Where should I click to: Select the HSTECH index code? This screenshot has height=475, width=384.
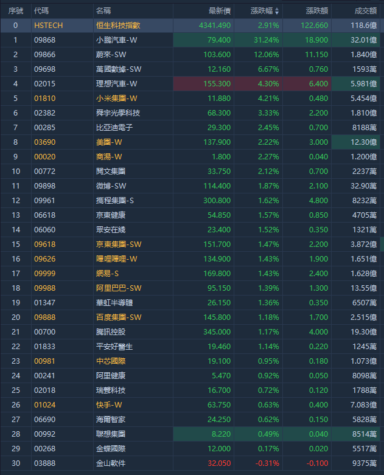click(49, 26)
